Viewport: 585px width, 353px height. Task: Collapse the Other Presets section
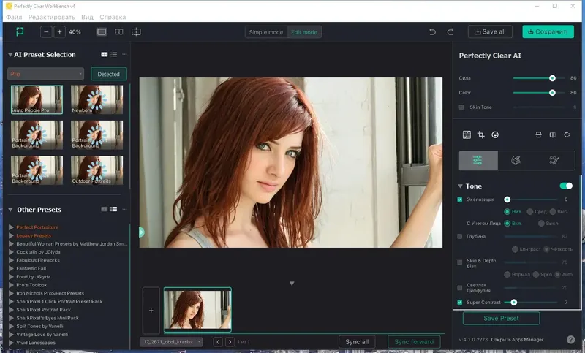10,210
